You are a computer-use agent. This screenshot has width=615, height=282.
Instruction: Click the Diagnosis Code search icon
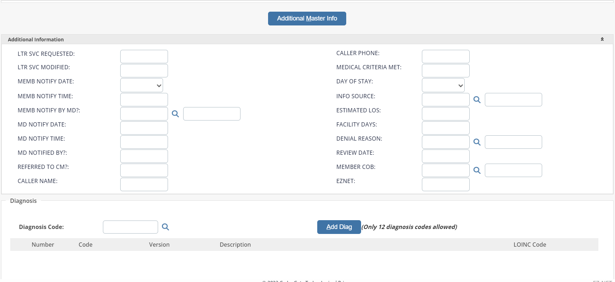pyautogui.click(x=166, y=227)
